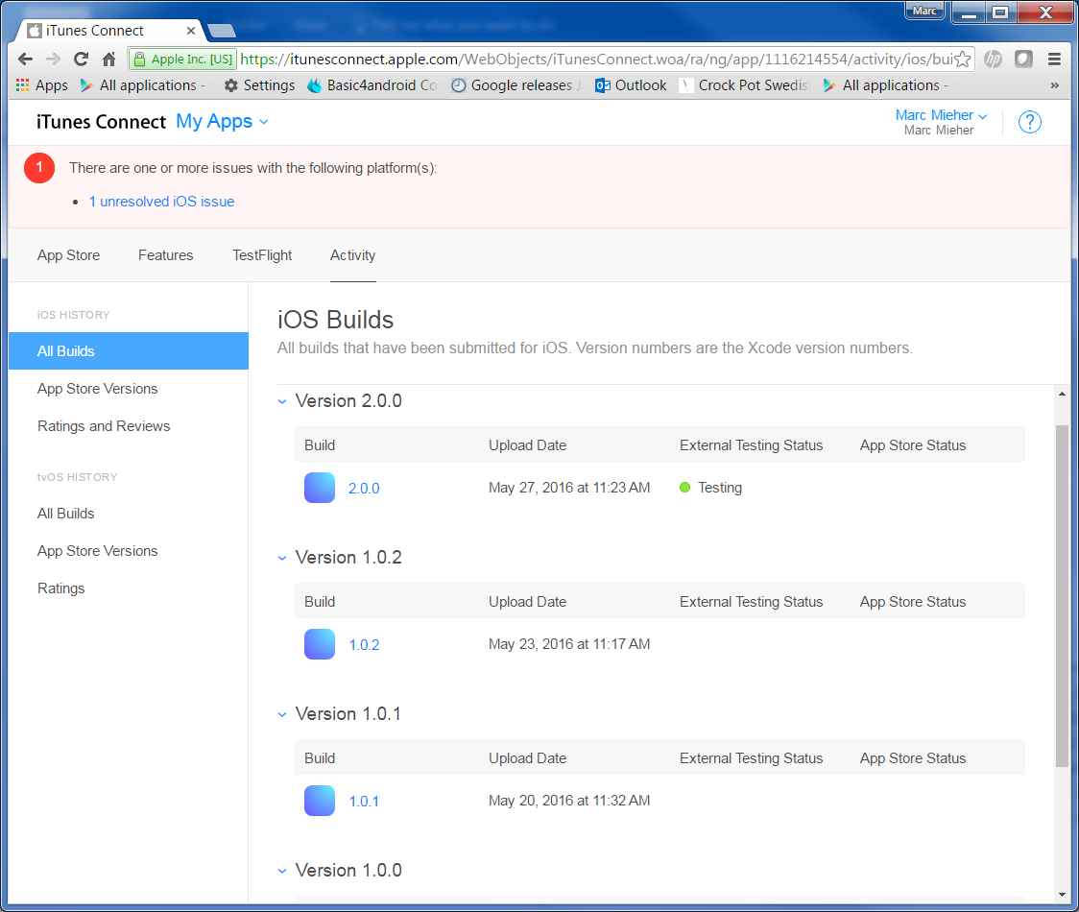Image resolution: width=1079 pixels, height=912 pixels.
Task: Open the My Apps dropdown menu
Action: (222, 122)
